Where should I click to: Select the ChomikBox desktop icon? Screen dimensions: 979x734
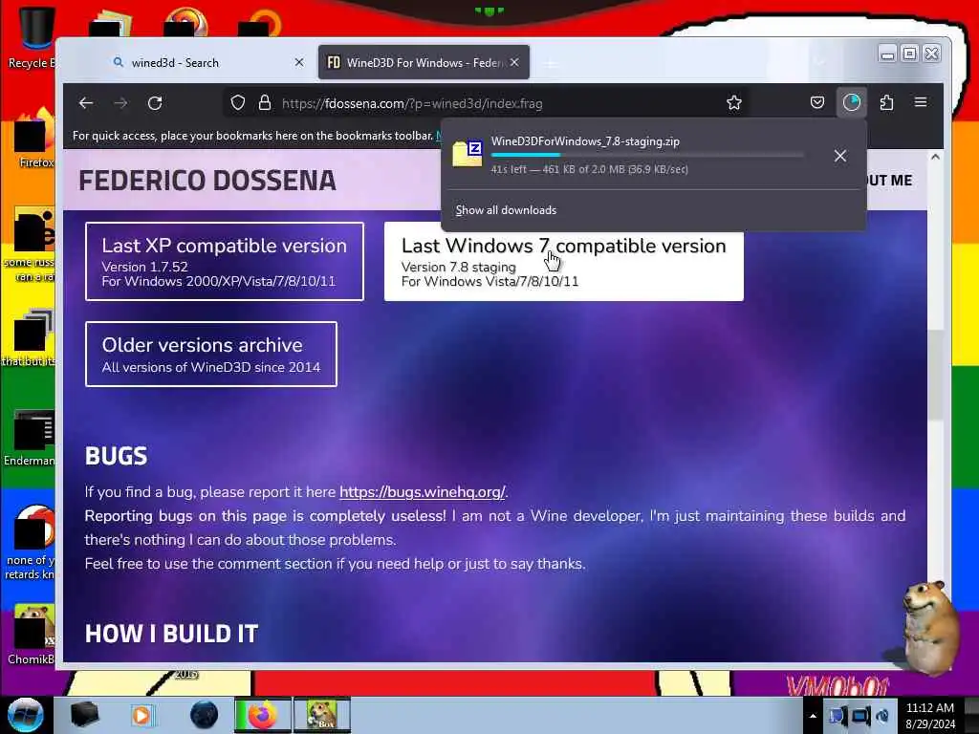point(32,635)
